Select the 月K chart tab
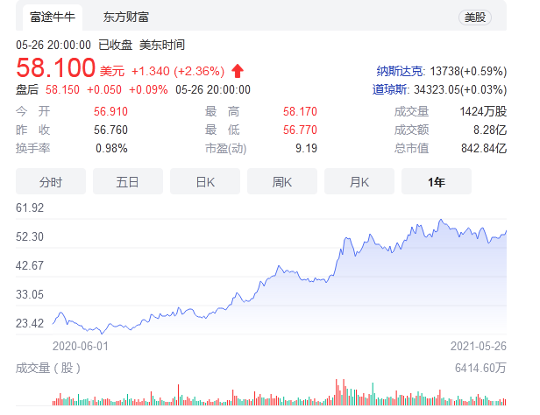Viewport: 540px width, 415px height. pos(359,181)
